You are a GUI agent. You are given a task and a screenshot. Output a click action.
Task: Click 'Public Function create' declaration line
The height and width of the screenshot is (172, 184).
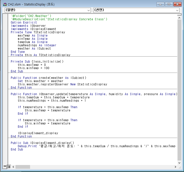(49, 78)
